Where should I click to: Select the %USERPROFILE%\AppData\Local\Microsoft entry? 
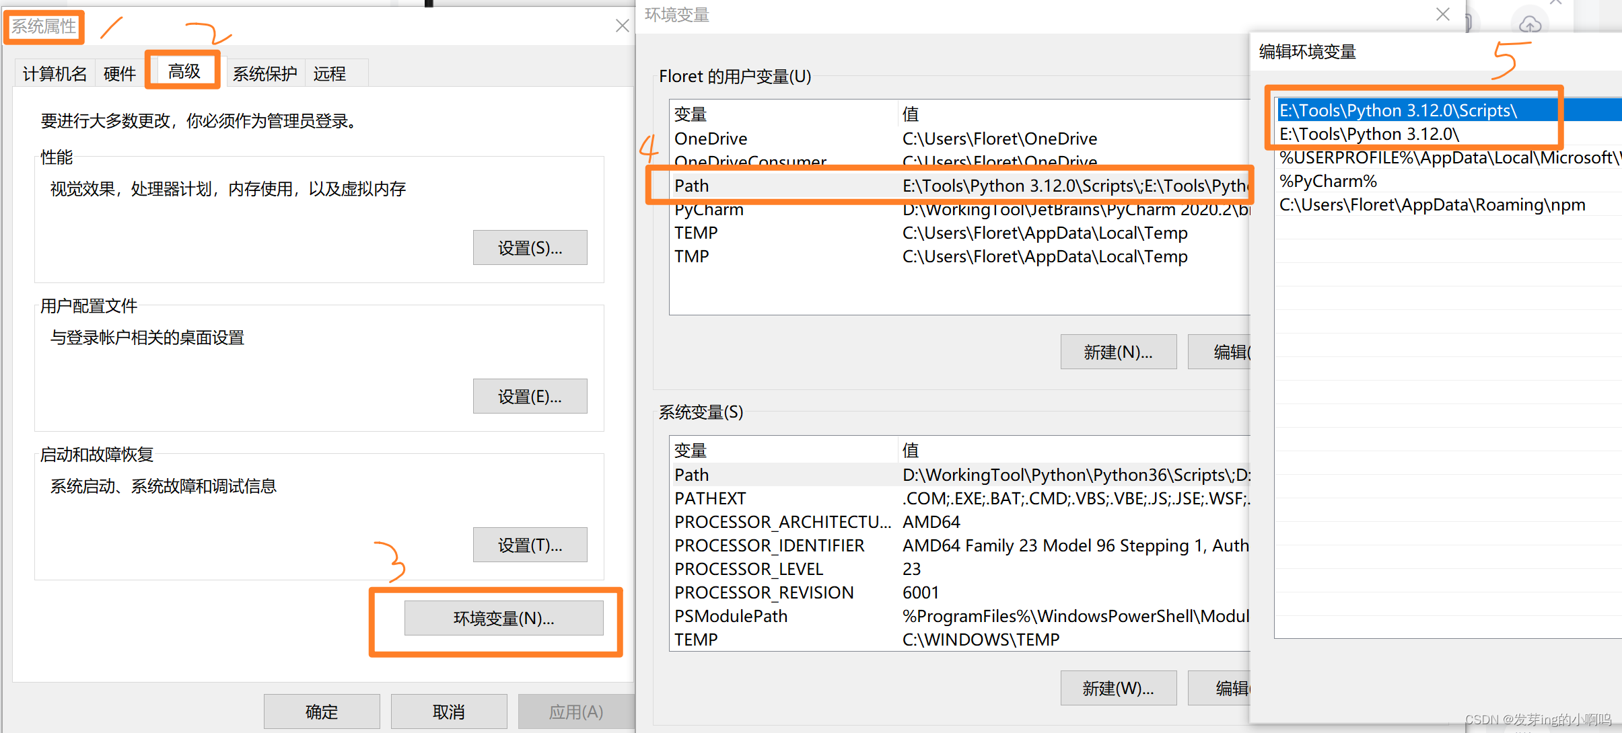click(x=1448, y=157)
